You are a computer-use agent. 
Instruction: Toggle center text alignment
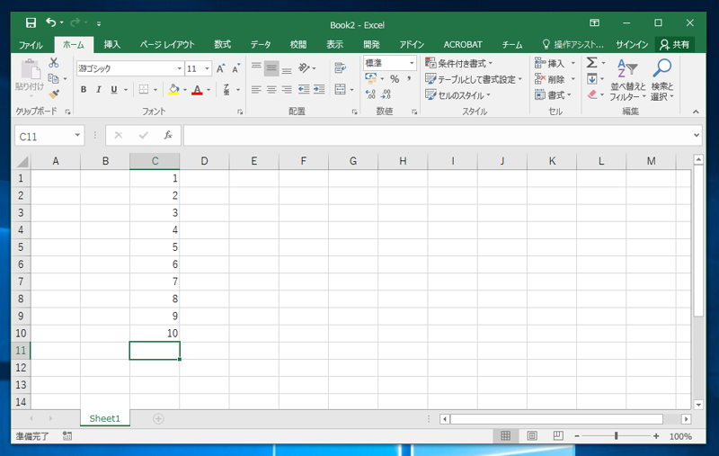[271, 89]
